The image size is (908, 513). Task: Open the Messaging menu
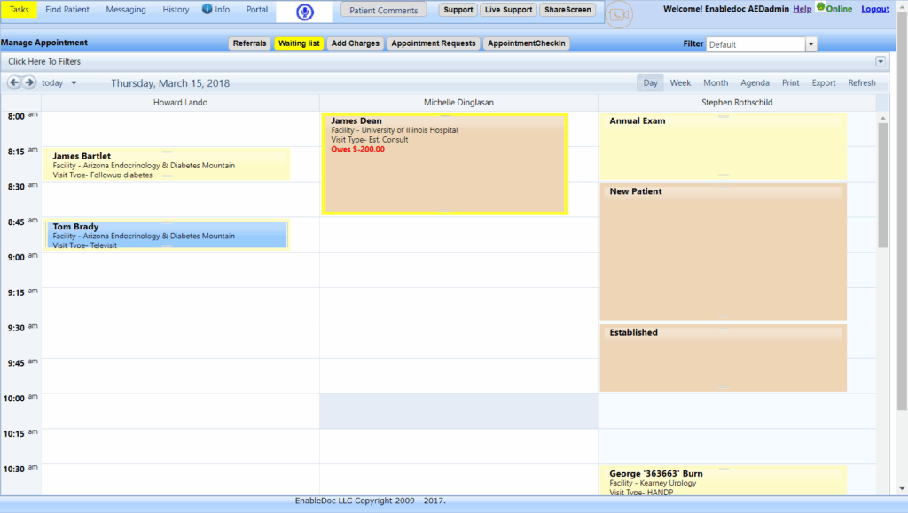(x=125, y=10)
